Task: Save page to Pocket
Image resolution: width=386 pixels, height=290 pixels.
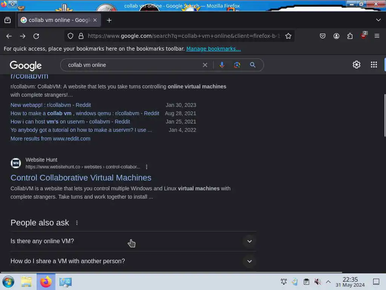Action: pyautogui.click(x=323, y=36)
